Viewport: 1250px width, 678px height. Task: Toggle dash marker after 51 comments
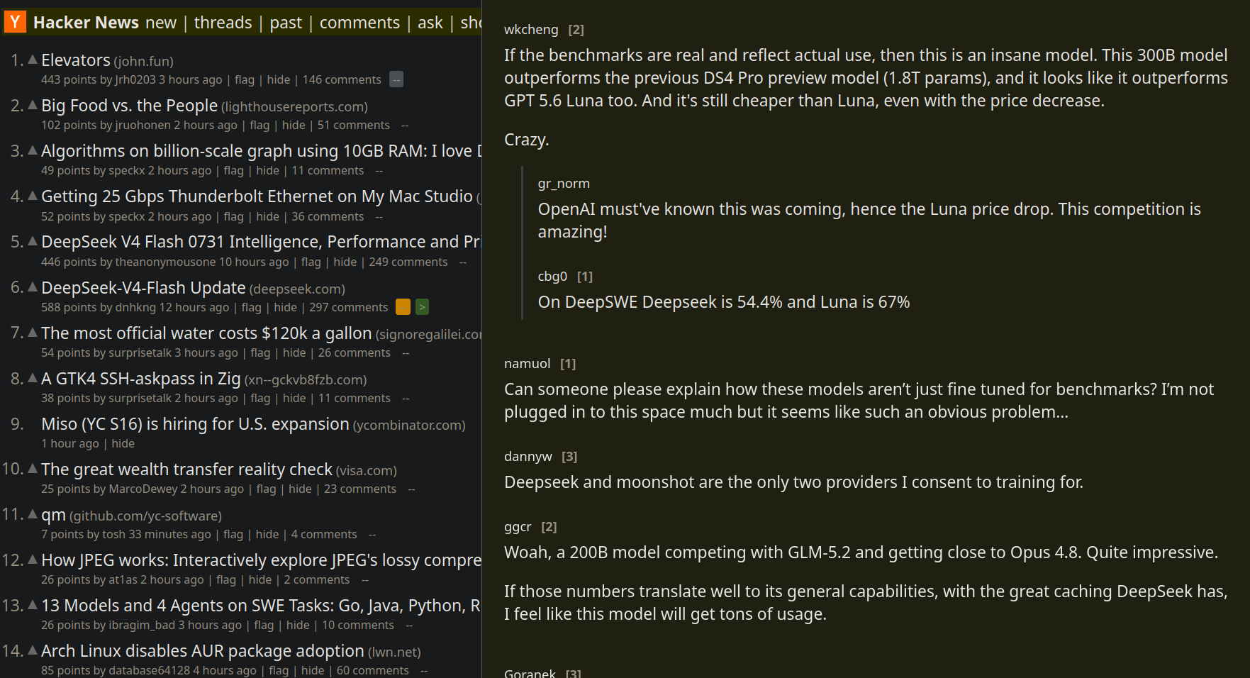coord(405,126)
